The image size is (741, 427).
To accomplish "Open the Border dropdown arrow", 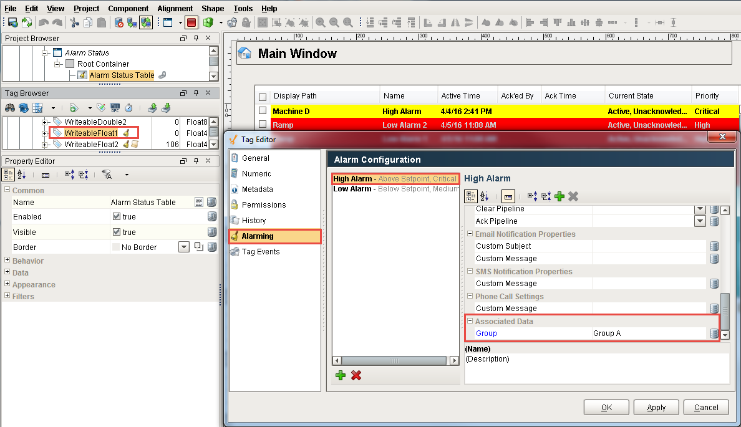I will pyautogui.click(x=184, y=247).
